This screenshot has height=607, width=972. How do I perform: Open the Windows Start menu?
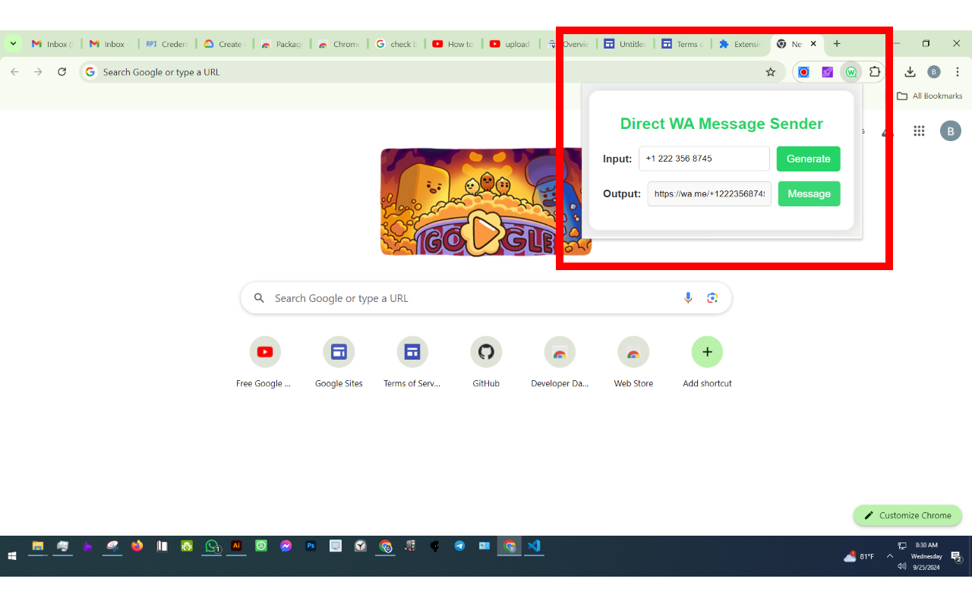pyautogui.click(x=12, y=556)
